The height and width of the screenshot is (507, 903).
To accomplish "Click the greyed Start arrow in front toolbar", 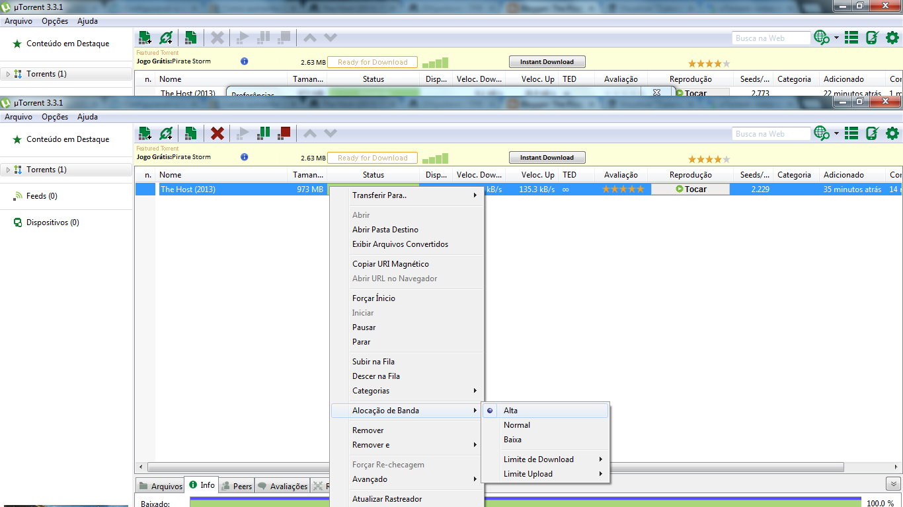I will 243,133.
